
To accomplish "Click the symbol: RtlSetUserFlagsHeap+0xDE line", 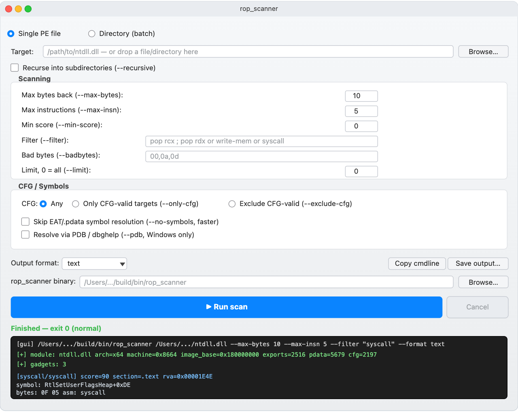I will pyautogui.click(x=73, y=385).
